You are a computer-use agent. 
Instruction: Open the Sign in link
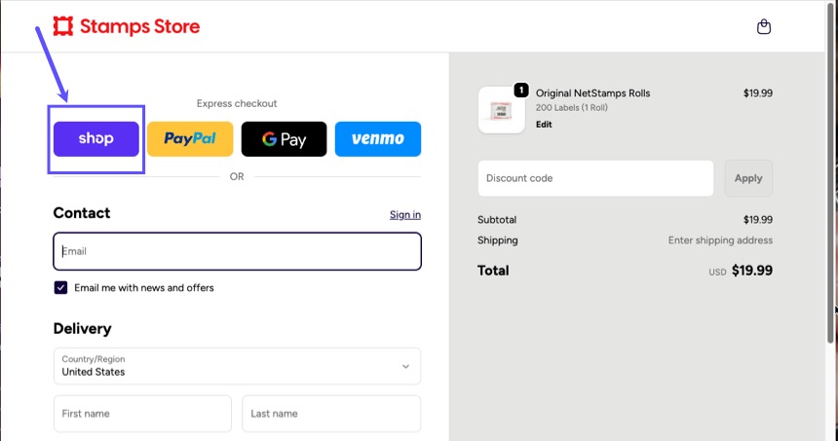coord(405,214)
